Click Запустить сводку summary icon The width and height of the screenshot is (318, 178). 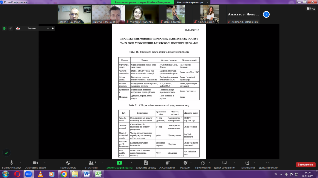tap(146, 163)
